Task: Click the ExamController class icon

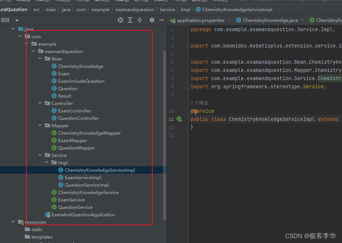Action: click(x=54, y=111)
